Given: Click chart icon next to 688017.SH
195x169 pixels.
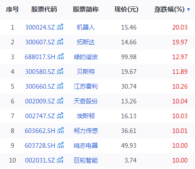Looking at the screenshot, I should click(60, 56).
